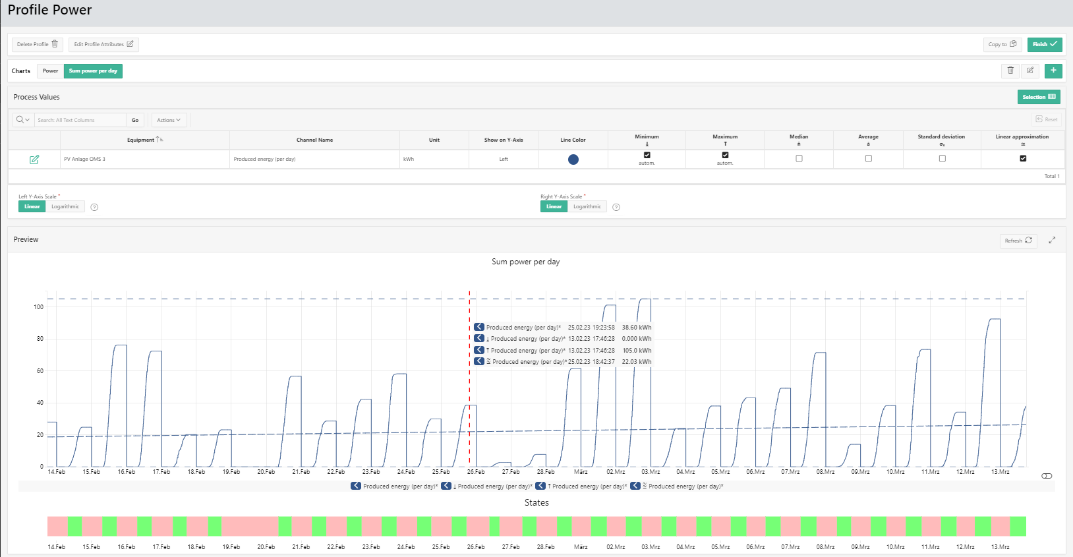Switch to the Power chart tab
1073x557 pixels.
[x=50, y=71]
